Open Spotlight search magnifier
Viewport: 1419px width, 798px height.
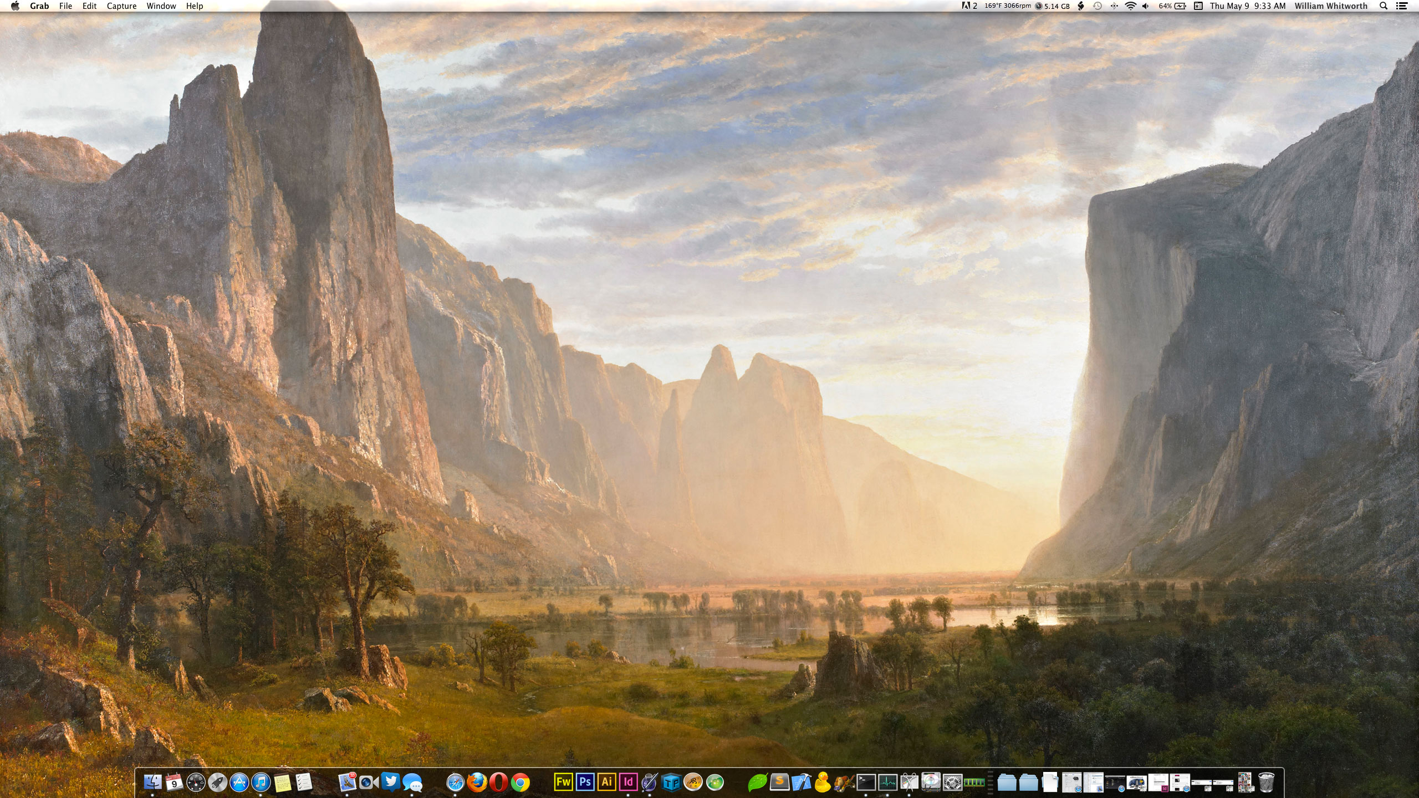[x=1384, y=6]
